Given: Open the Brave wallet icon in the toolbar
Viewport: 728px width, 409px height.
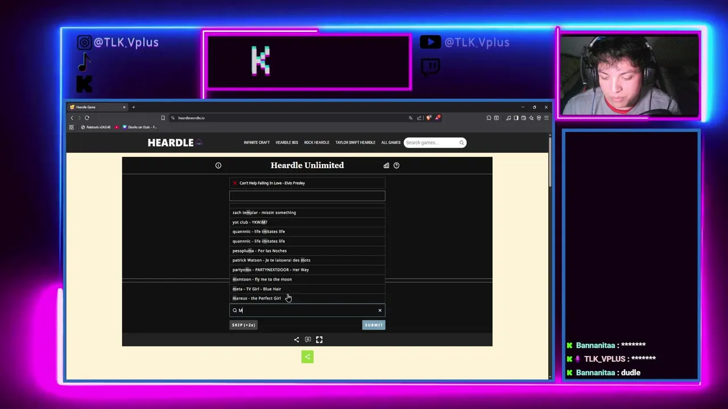Looking at the screenshot, I should coord(524,118).
